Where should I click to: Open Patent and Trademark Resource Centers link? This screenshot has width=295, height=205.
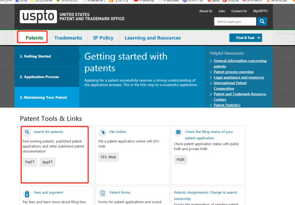click(240, 97)
